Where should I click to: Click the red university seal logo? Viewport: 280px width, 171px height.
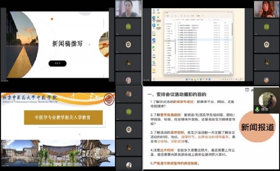(x=108, y=99)
